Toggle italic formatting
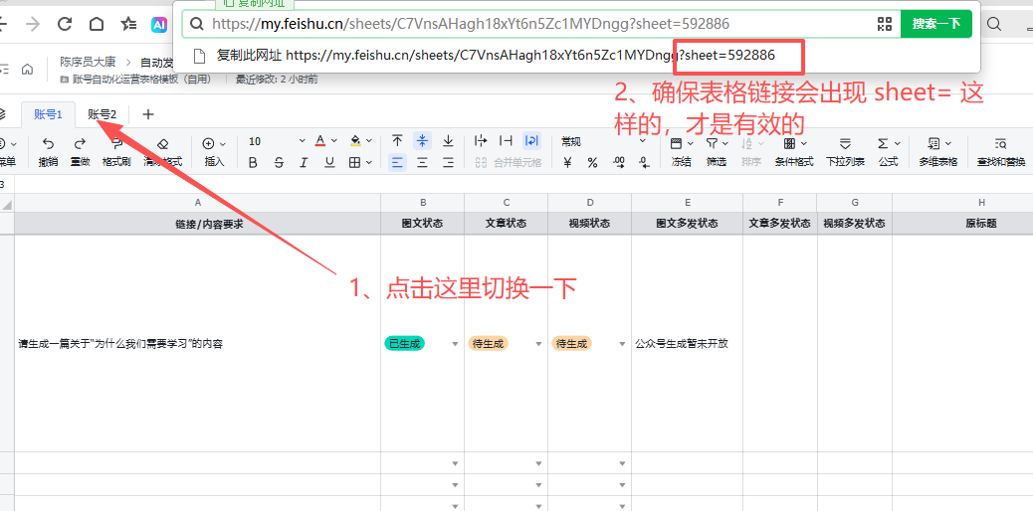Viewport: 1033px width, 511px height. pos(304,163)
